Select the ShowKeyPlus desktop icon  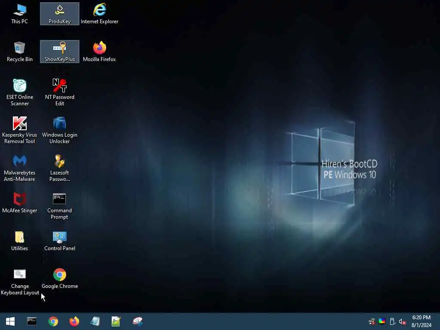point(59,52)
